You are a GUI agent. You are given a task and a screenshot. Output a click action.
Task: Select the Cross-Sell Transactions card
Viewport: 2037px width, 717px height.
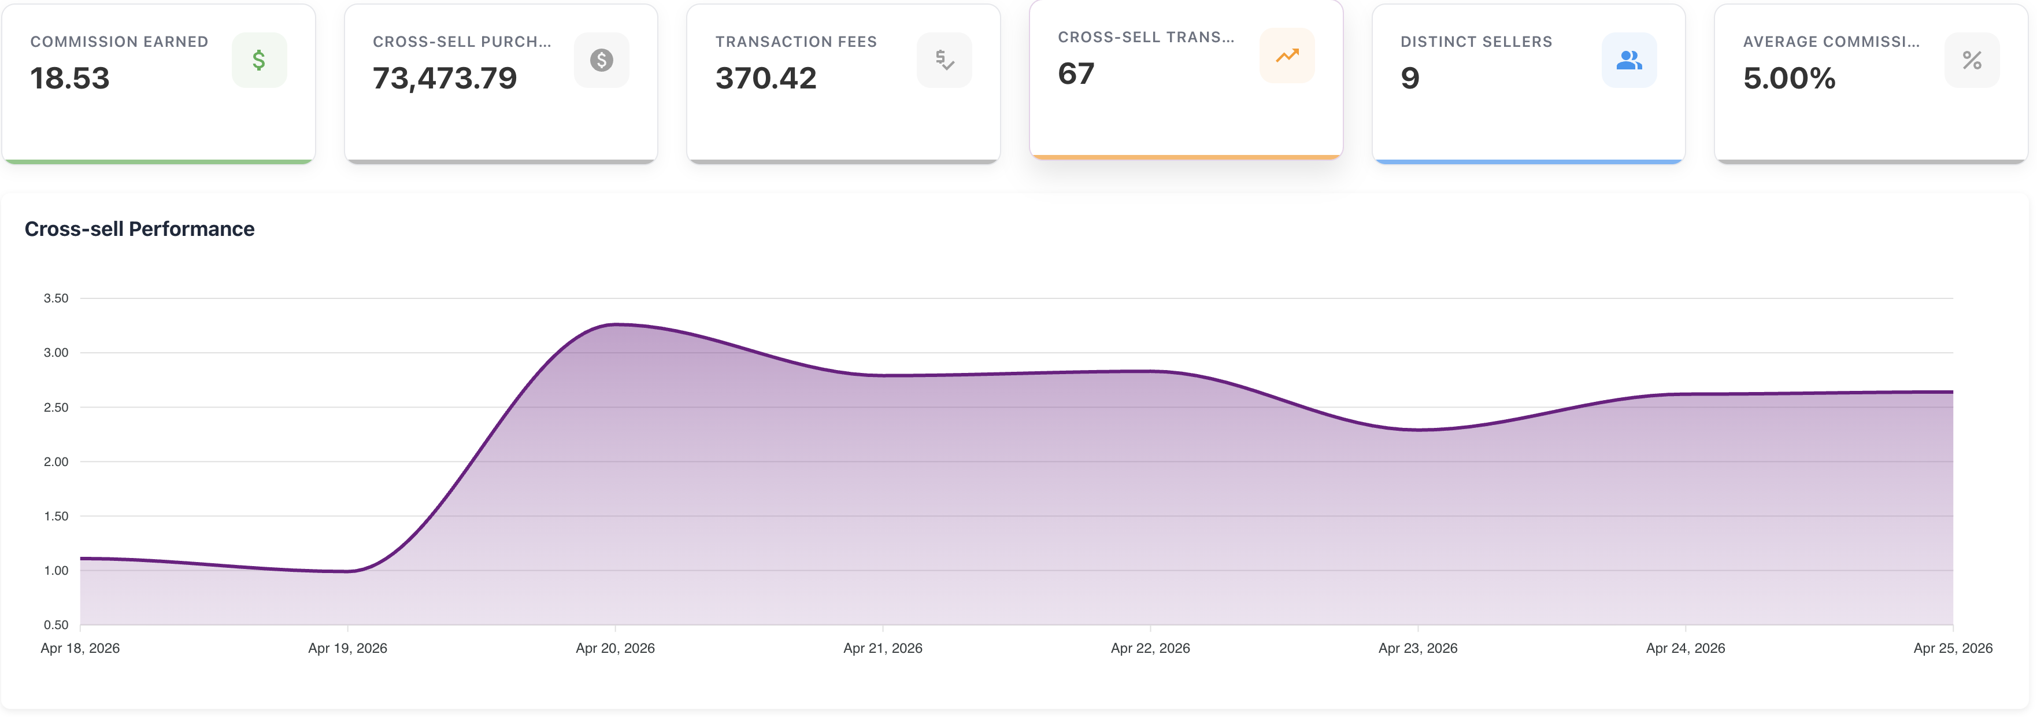coord(1186,114)
